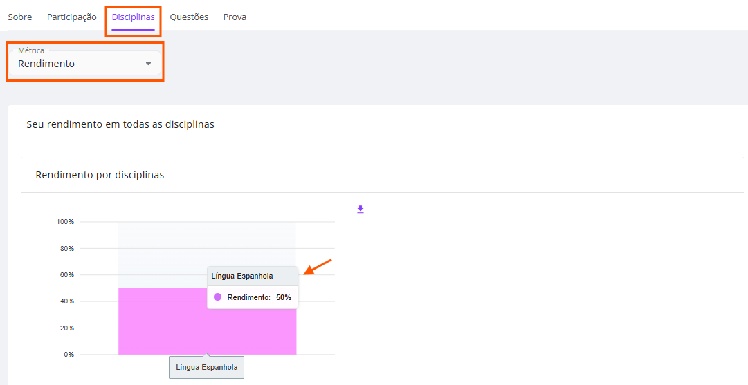Open the Prova tab
The image size is (748, 385).
tap(235, 17)
